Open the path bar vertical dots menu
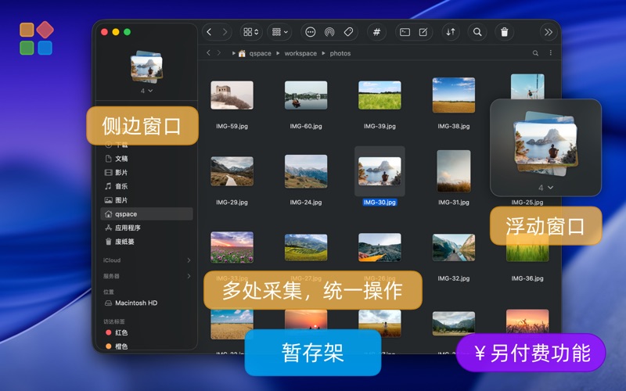This screenshot has height=391, width=626. click(551, 52)
